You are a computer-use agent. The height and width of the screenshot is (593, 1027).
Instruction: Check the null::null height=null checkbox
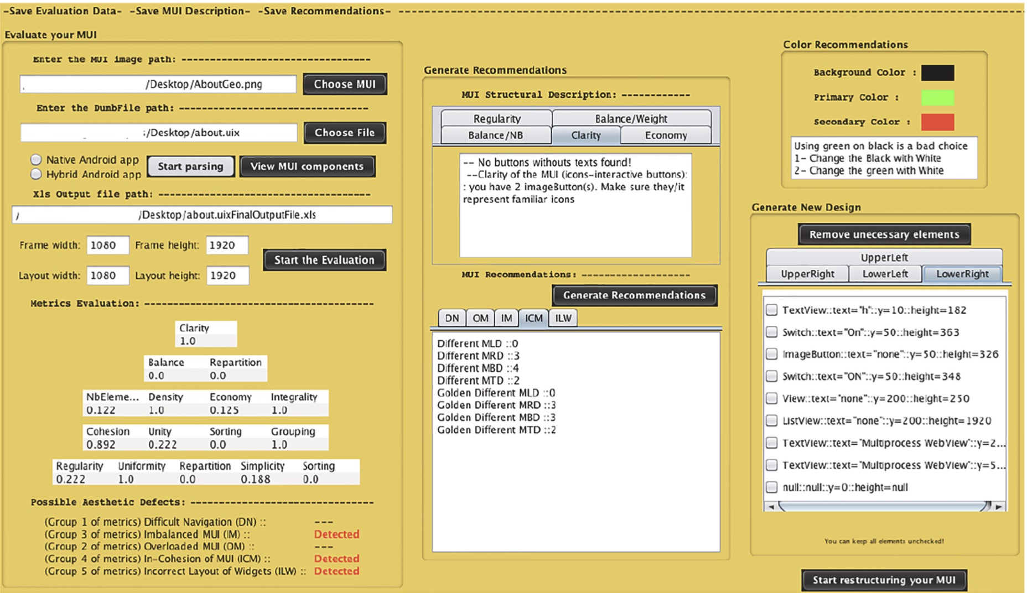[771, 487]
